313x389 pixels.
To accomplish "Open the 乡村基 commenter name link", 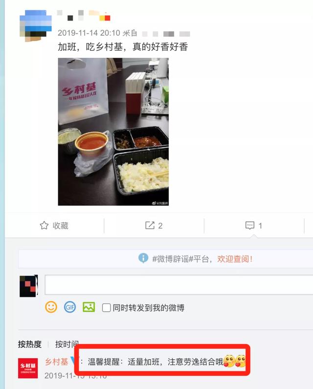I will (x=57, y=362).
